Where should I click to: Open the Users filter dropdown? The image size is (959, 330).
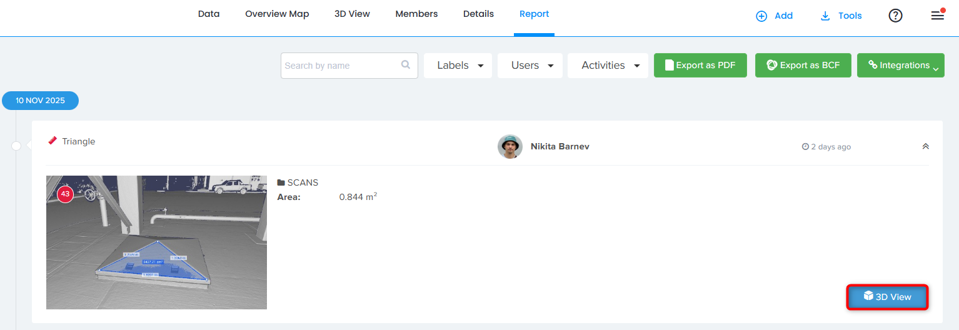coord(530,66)
